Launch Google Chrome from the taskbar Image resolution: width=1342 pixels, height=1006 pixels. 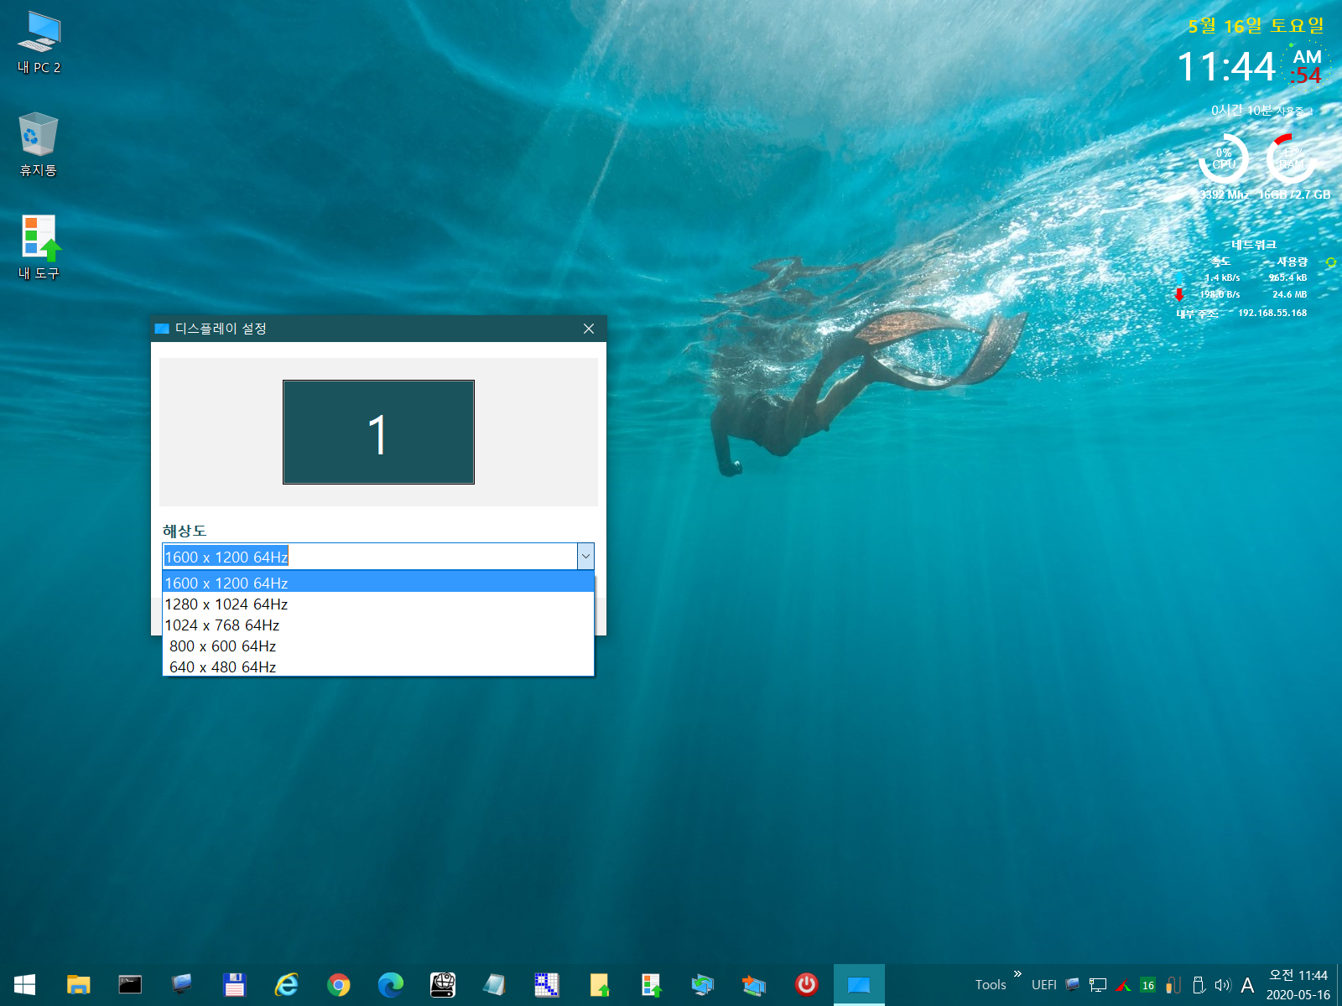[x=339, y=984]
